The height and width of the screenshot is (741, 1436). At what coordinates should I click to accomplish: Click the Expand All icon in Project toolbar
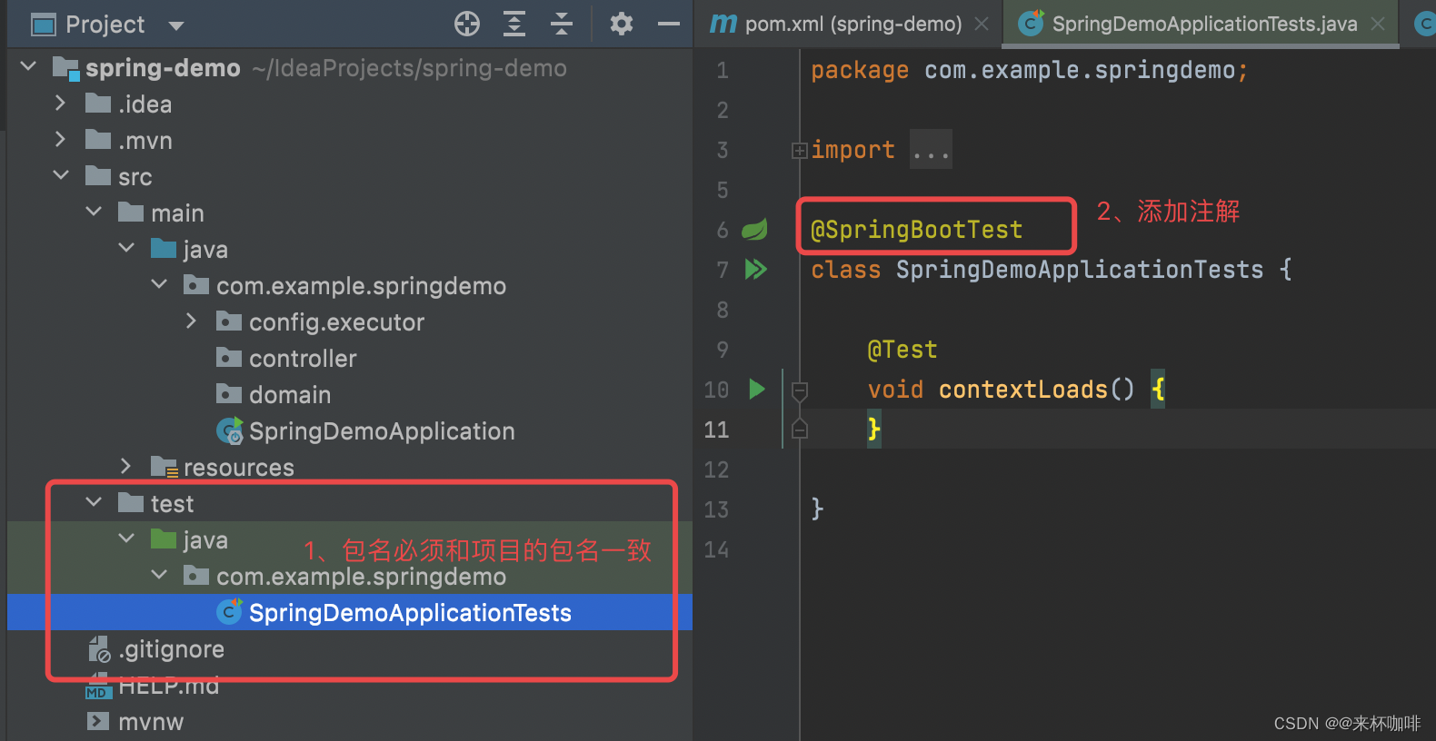tap(514, 24)
